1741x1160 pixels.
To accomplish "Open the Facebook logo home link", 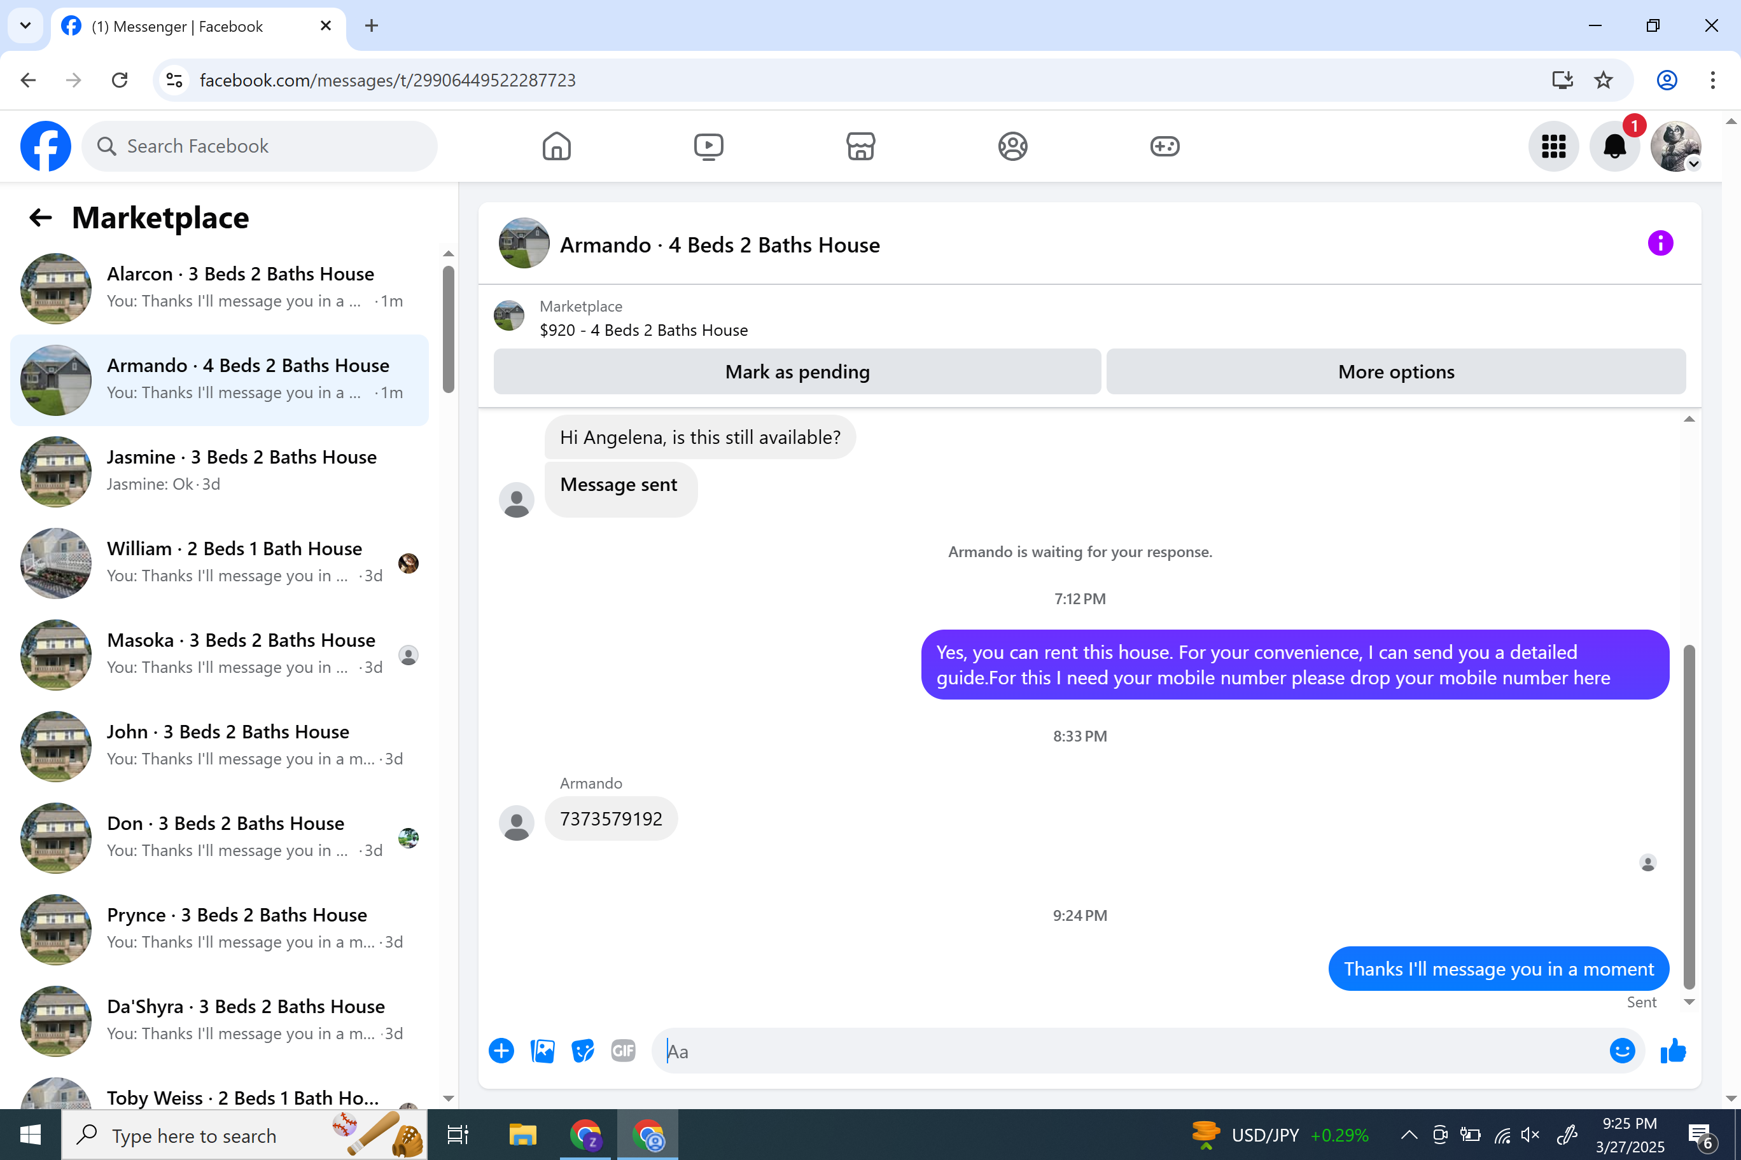I will (46, 146).
